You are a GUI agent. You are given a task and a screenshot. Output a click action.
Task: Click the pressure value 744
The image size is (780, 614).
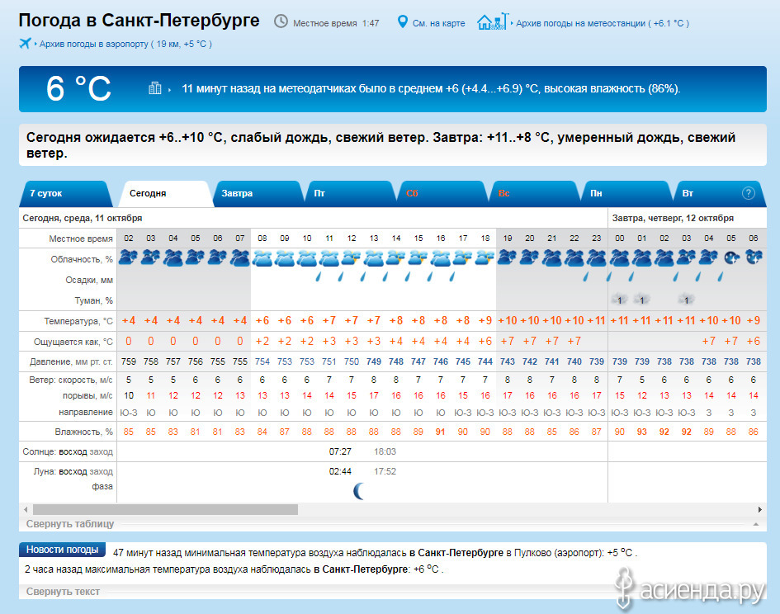[x=485, y=361]
